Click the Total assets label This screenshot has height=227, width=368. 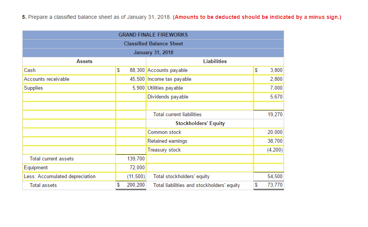coord(43,185)
